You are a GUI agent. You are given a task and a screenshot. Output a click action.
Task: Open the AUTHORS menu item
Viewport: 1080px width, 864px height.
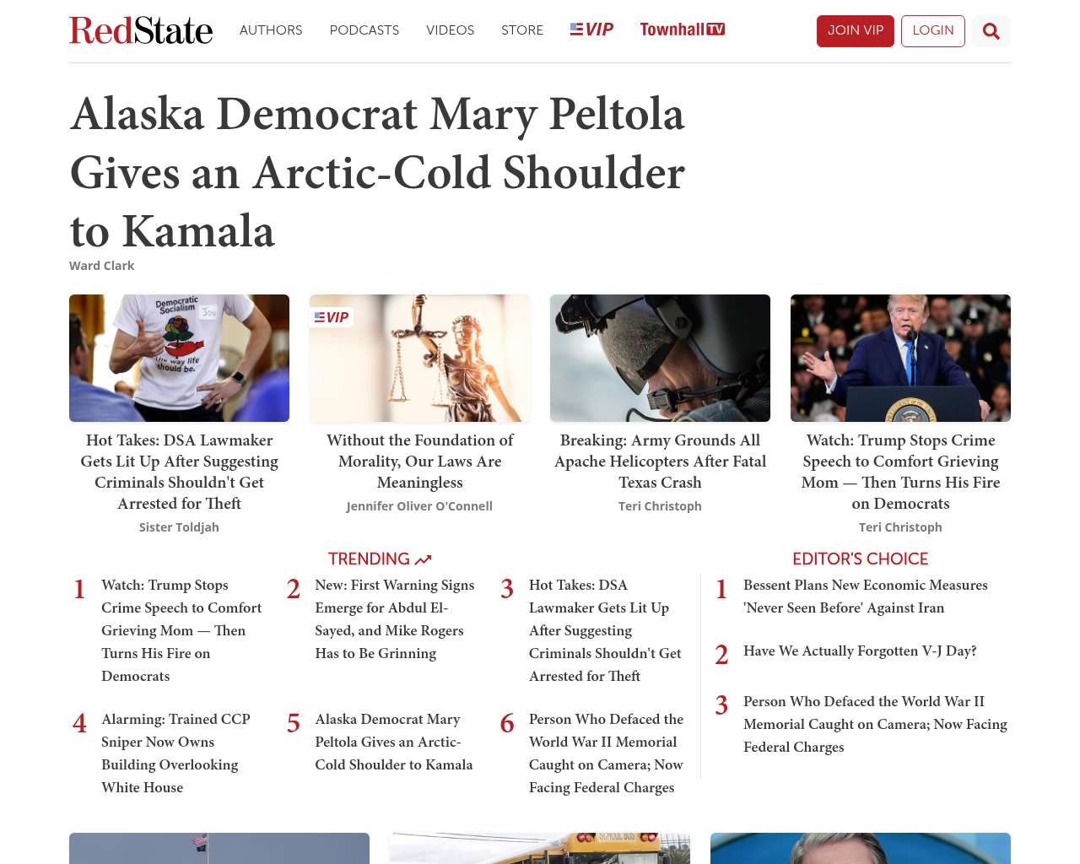click(271, 30)
